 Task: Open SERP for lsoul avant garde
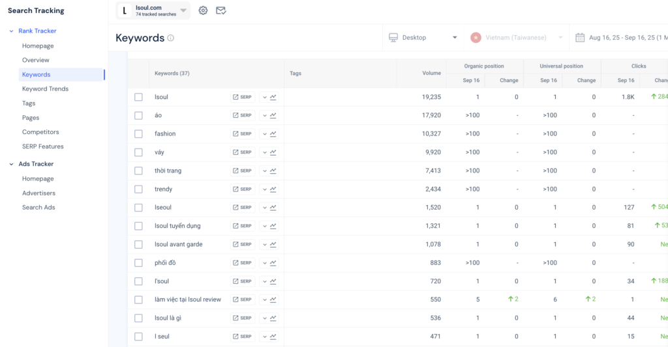click(x=242, y=245)
